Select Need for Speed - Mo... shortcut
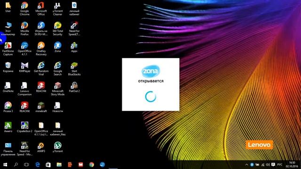The image size is (301, 169). (24, 149)
